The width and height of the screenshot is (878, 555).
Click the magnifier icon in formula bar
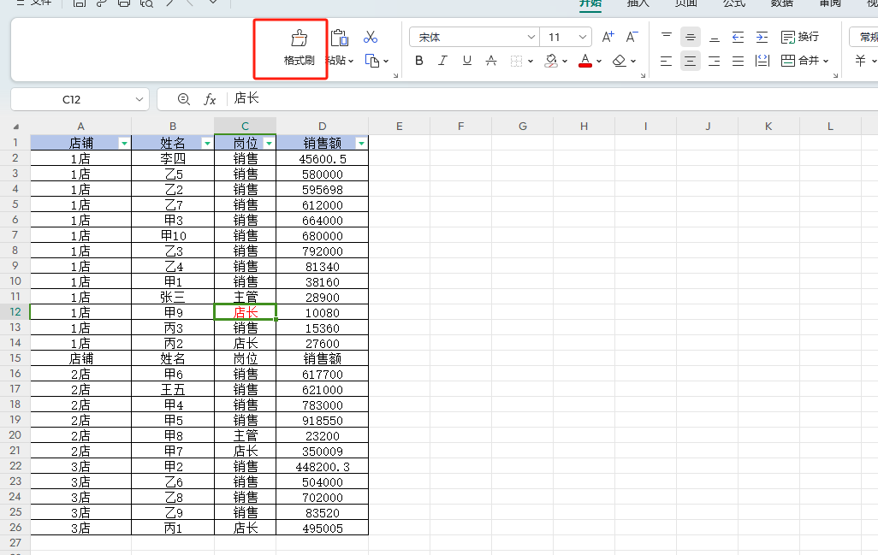click(x=184, y=99)
